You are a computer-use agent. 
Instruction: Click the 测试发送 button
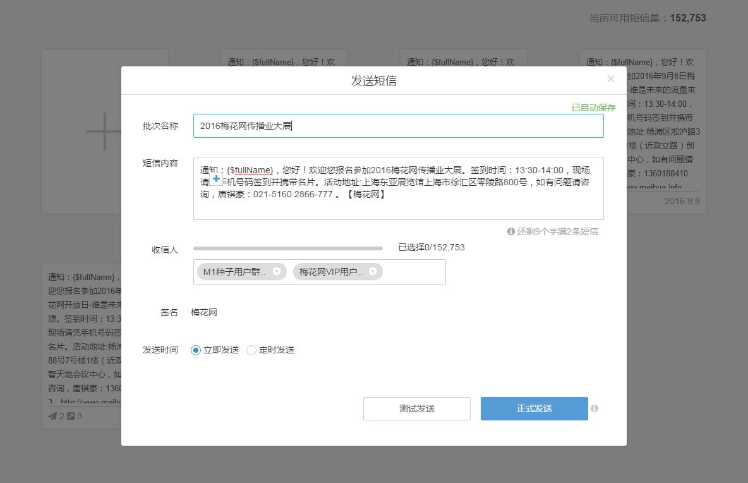(417, 408)
